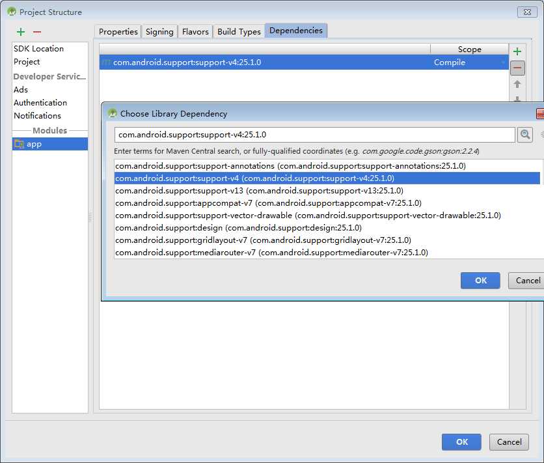Choose mediarouter-v7 library from list
The image size is (544, 463).
click(327, 253)
